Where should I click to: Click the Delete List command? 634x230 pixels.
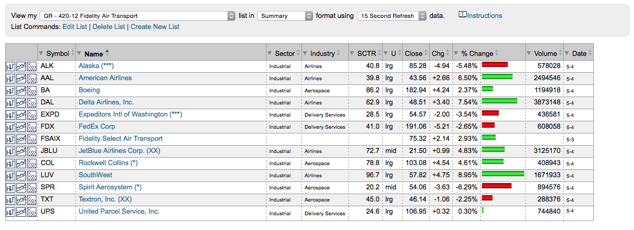click(109, 26)
